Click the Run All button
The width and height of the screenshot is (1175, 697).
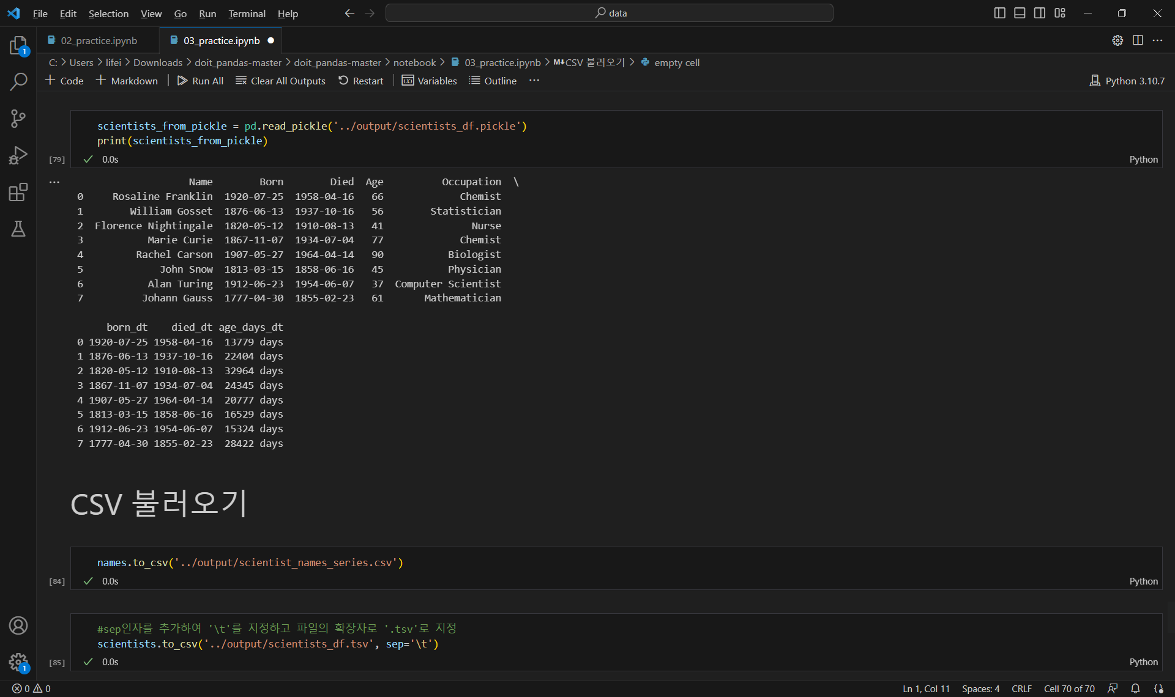200,81
